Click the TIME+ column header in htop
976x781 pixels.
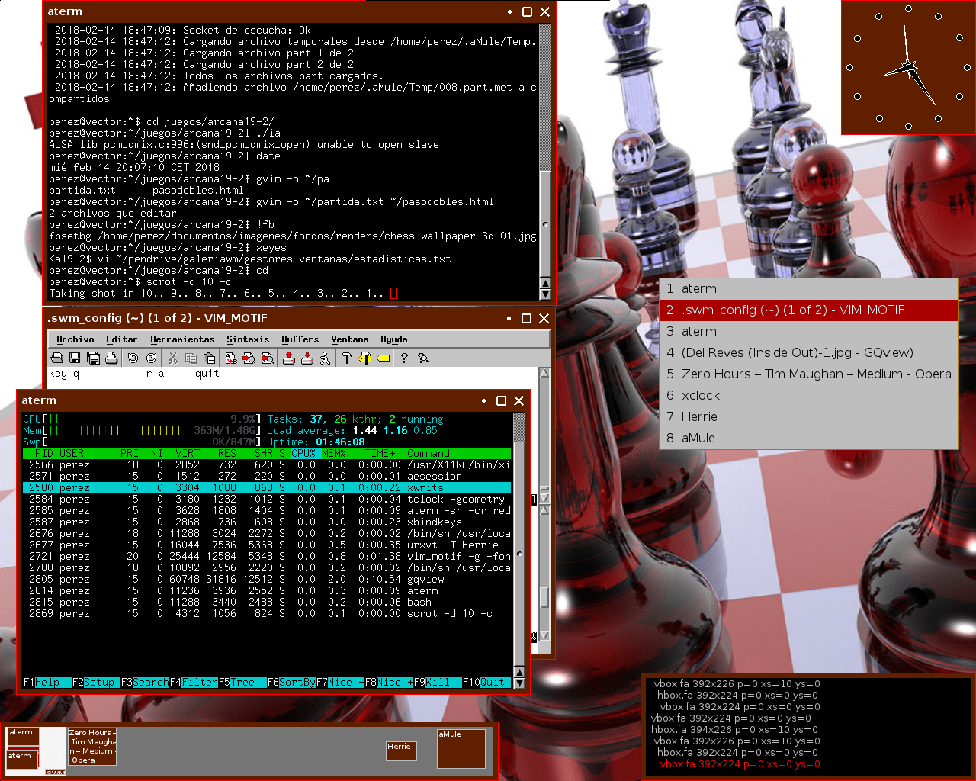(380, 454)
